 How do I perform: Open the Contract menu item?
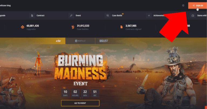[40, 16]
